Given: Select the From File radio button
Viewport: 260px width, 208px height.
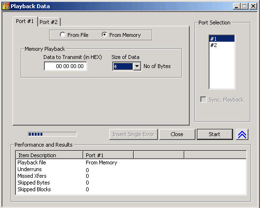Looking at the screenshot, I should point(63,35).
